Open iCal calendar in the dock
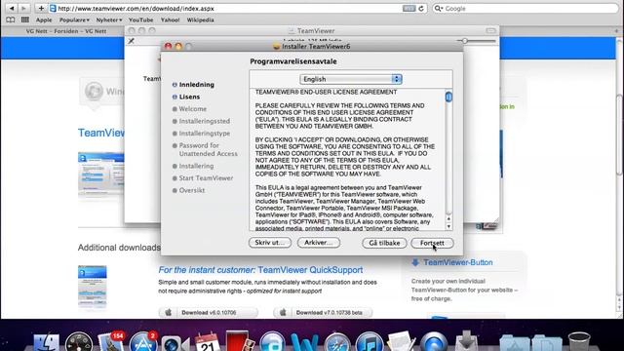The width and height of the screenshot is (624, 351). [207, 341]
